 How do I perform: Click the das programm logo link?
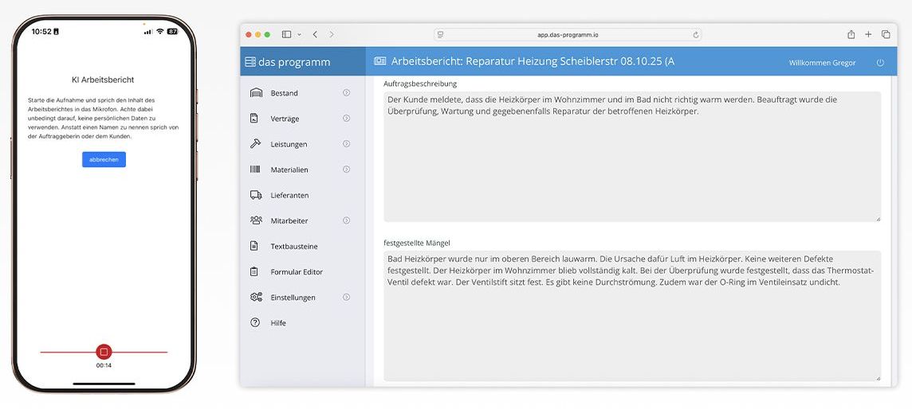[287, 62]
